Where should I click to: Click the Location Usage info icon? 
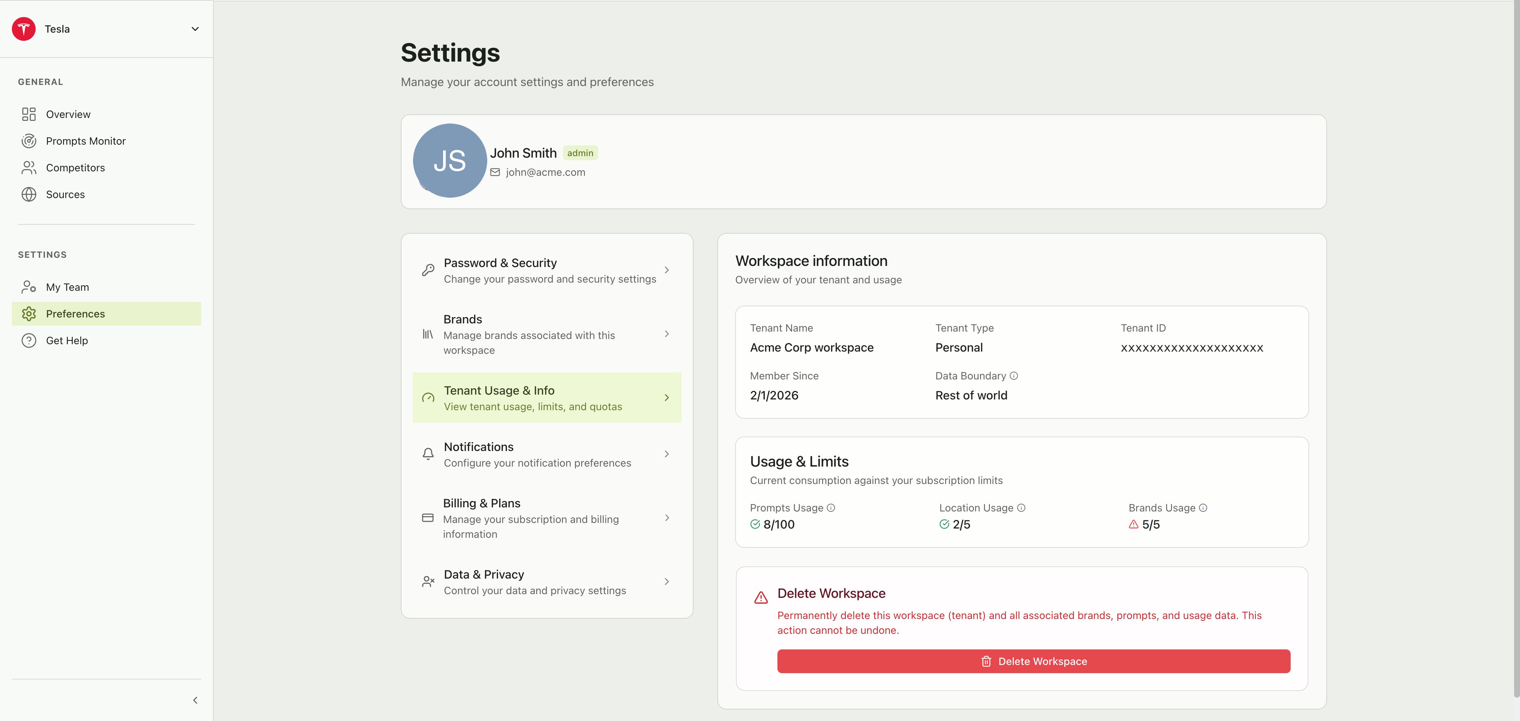pyautogui.click(x=1021, y=508)
